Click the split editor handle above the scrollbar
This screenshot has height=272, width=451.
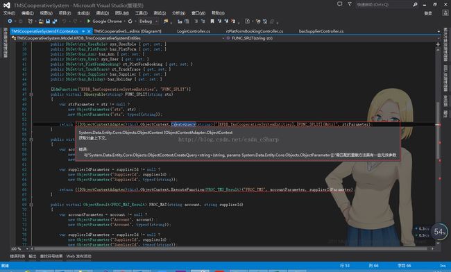point(438,44)
